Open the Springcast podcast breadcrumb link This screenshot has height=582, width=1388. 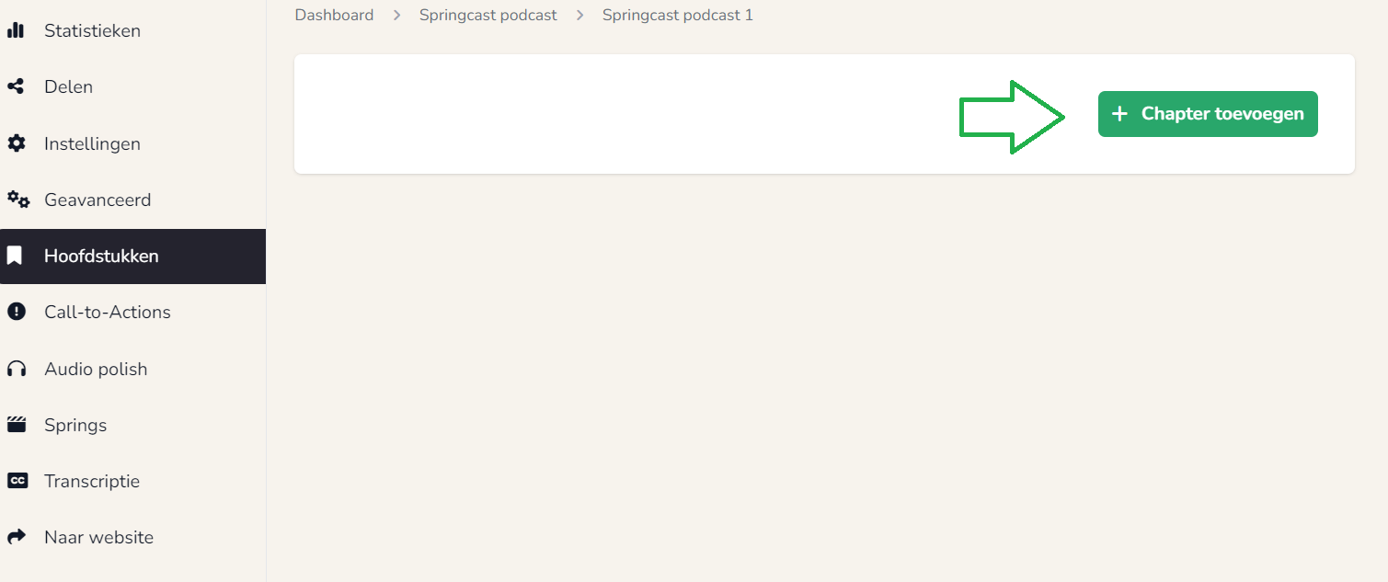[x=488, y=15]
